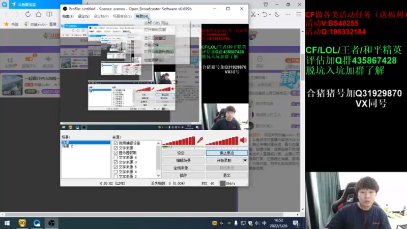407x229 pixels.
Task: Toggle 视频捕捉设备 source checkbox
Action: pos(115,143)
